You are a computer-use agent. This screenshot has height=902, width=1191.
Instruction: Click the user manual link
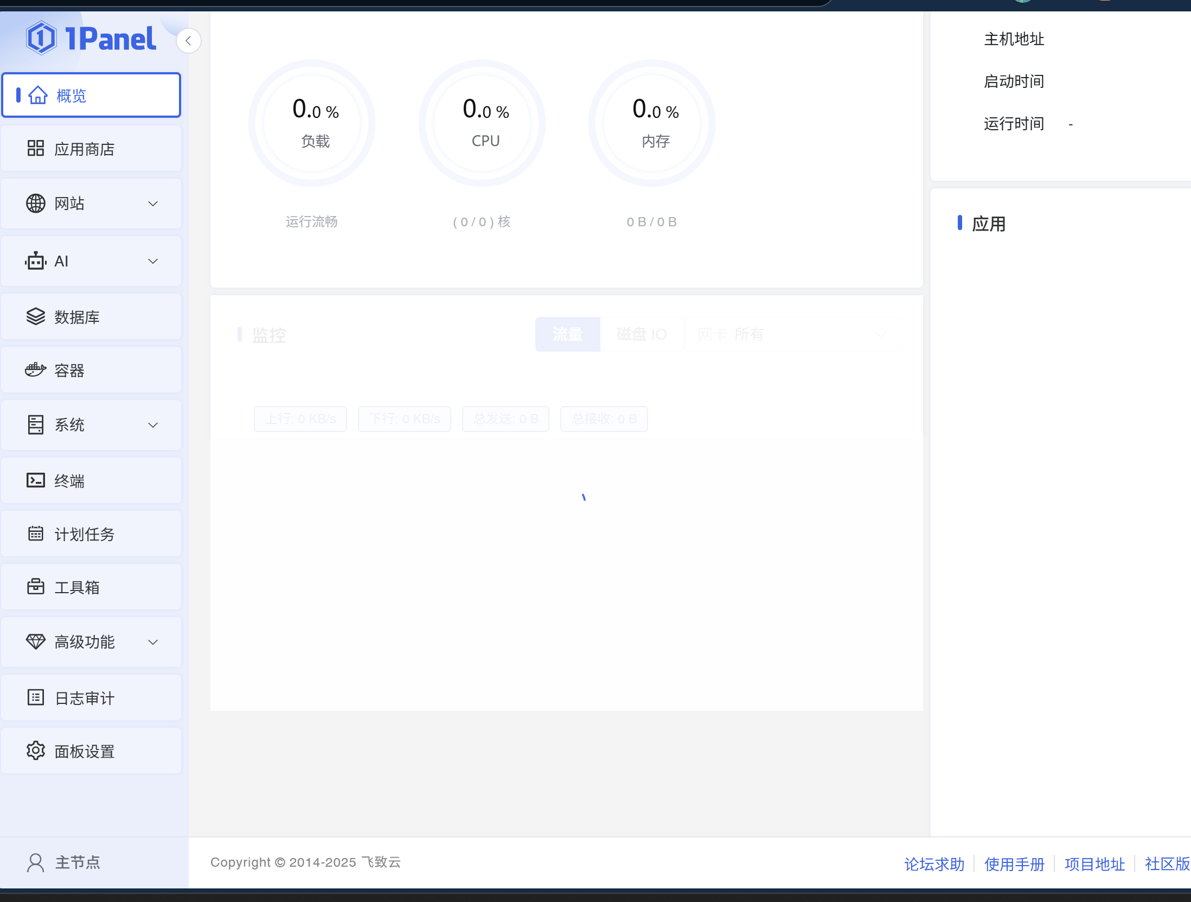(x=1014, y=864)
